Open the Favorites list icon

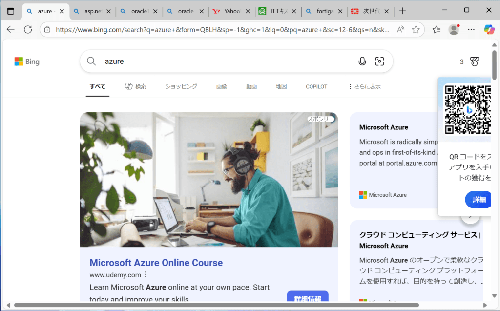pyautogui.click(x=437, y=29)
